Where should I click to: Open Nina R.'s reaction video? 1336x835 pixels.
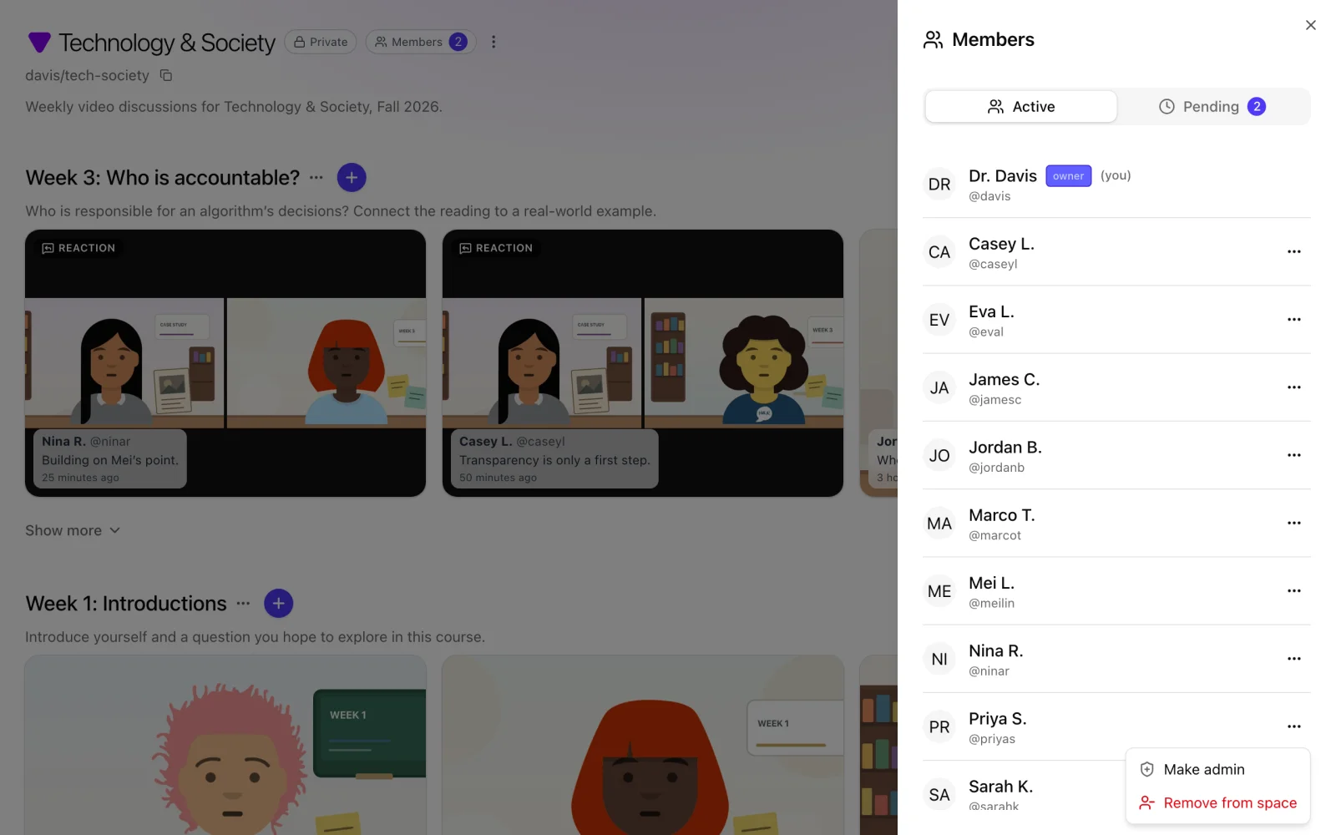(225, 363)
